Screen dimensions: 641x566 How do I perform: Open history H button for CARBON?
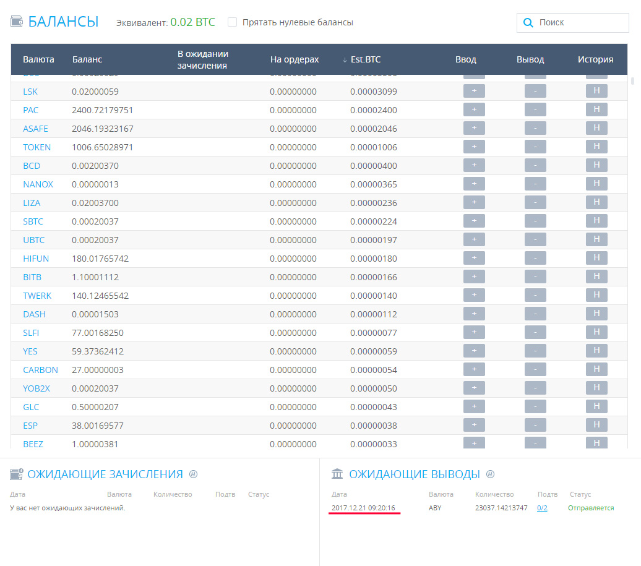pyautogui.click(x=596, y=369)
